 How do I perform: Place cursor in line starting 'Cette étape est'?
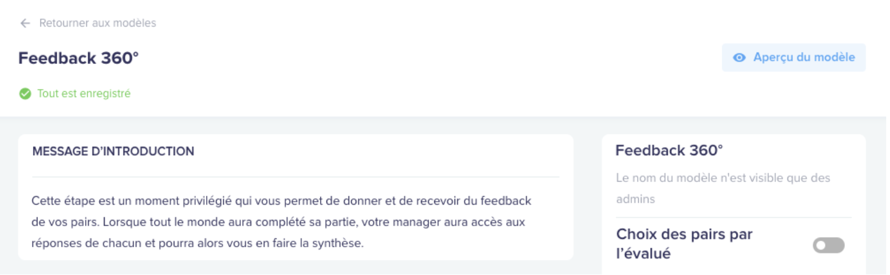point(281,201)
